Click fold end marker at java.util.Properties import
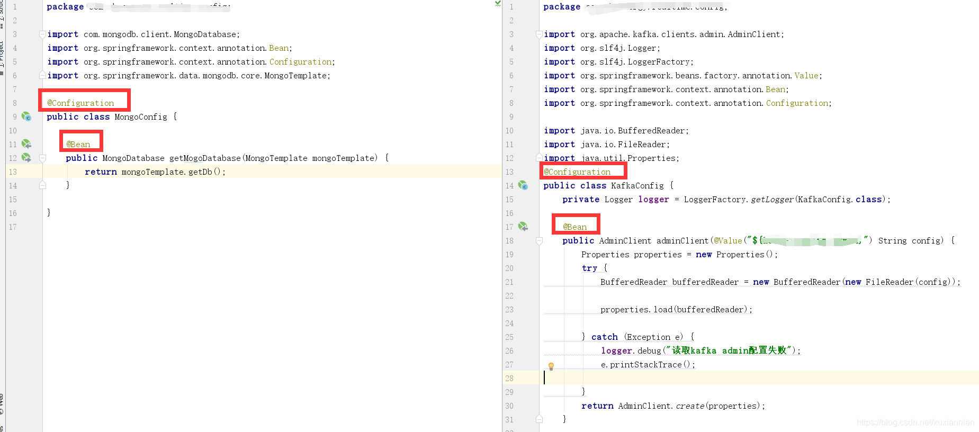Screen dimensions: 979x432 pos(539,158)
